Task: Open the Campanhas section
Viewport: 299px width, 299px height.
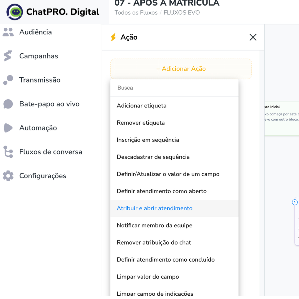Action: pos(39,56)
